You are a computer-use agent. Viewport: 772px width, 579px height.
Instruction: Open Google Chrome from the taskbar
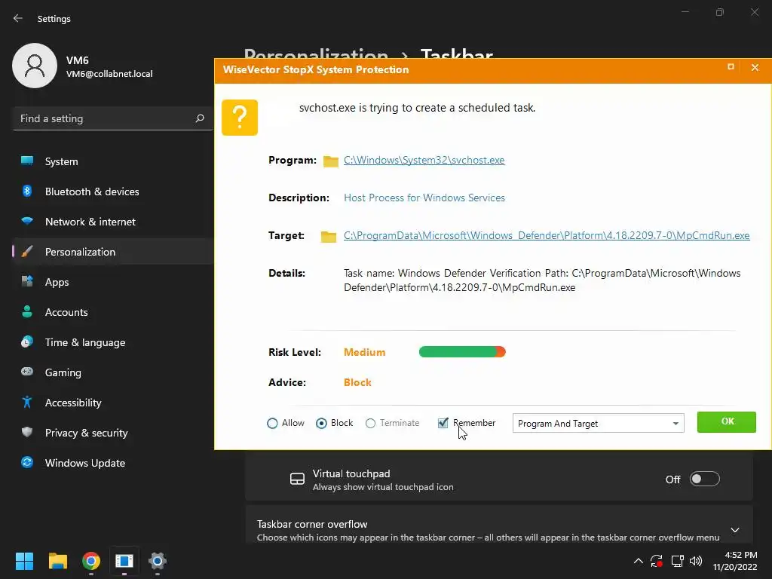[x=91, y=561]
